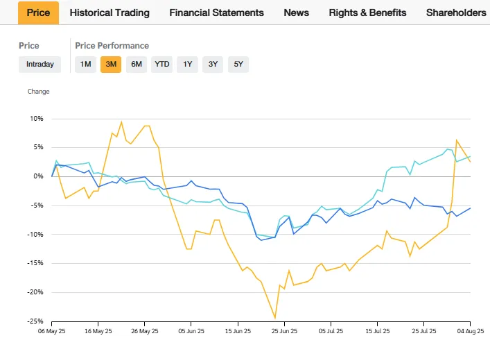Open the Historical Trading tab
490x345 pixels.
point(110,12)
